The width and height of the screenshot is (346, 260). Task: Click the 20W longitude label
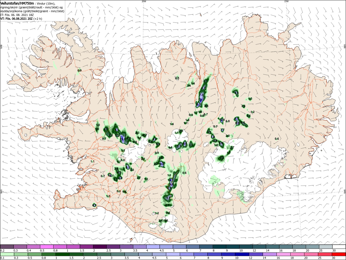point(144,1)
